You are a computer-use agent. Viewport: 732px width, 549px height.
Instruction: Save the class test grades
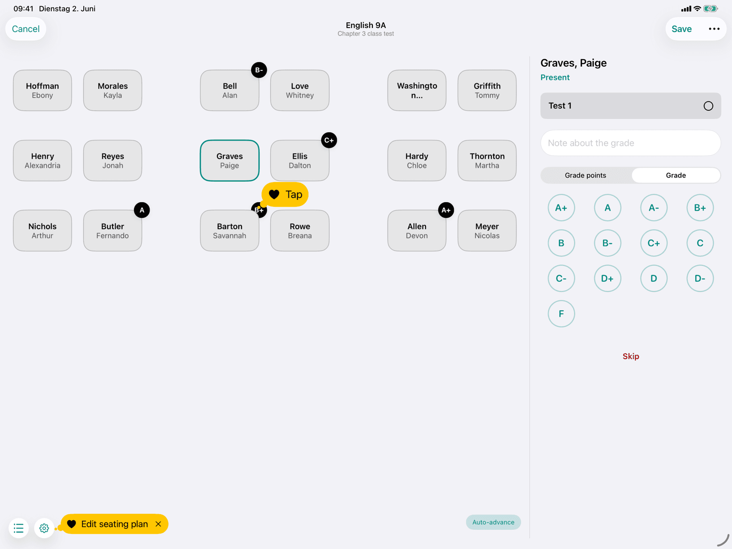[x=682, y=29]
